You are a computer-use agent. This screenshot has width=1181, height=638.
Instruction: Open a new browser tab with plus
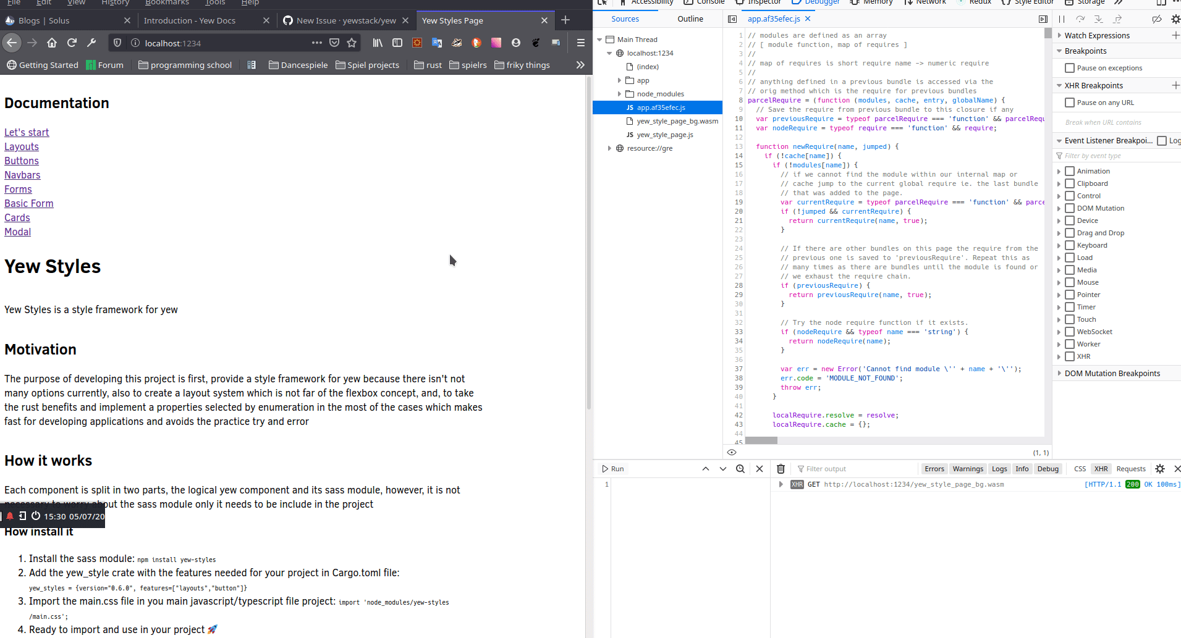pos(565,20)
